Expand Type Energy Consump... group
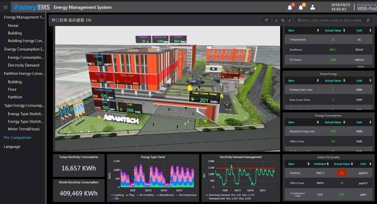Viewport: 377px width, 204px height. point(24,105)
